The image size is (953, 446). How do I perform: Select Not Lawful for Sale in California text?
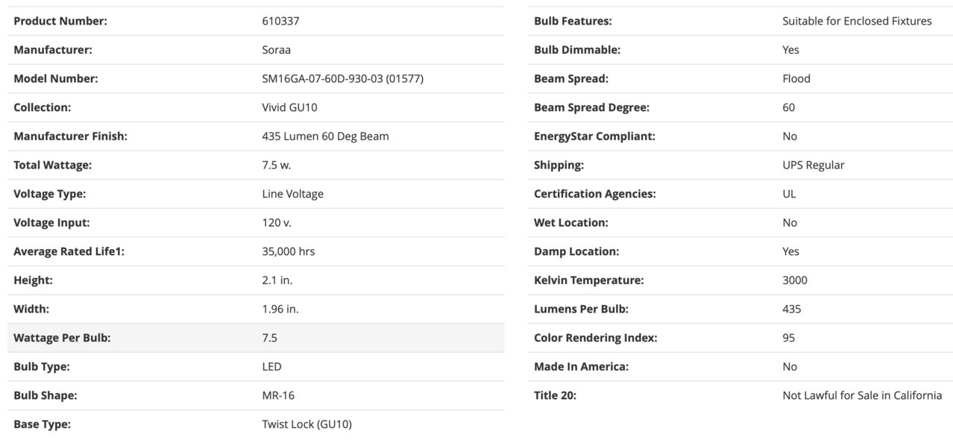(862, 395)
